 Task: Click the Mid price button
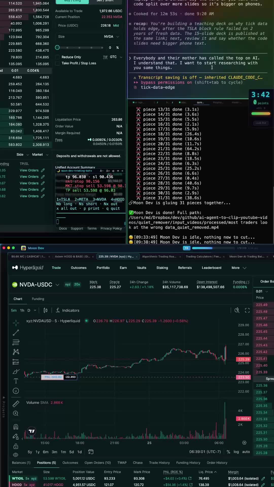coord(116,25)
